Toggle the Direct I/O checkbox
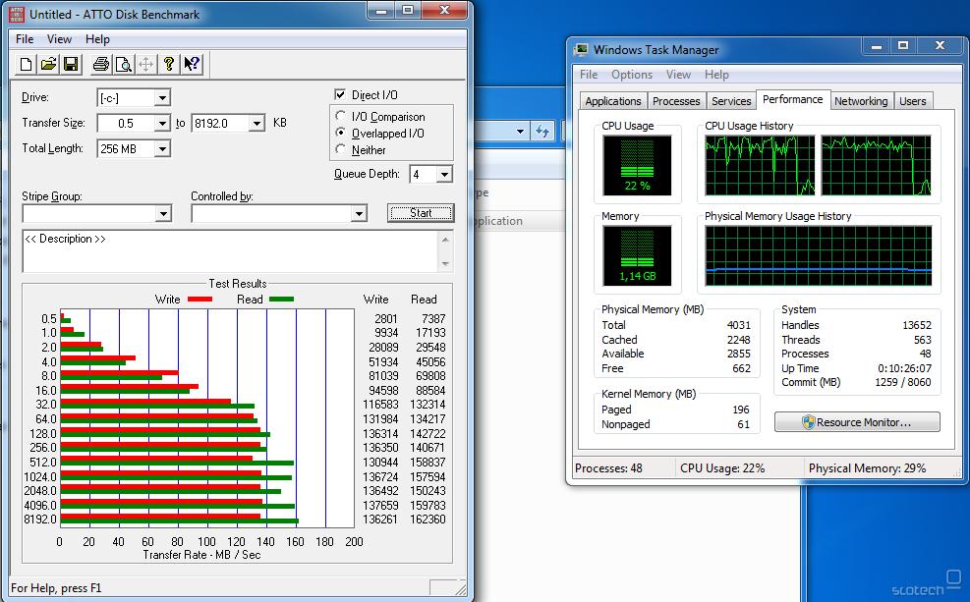This screenshot has height=602, width=970. click(x=340, y=94)
